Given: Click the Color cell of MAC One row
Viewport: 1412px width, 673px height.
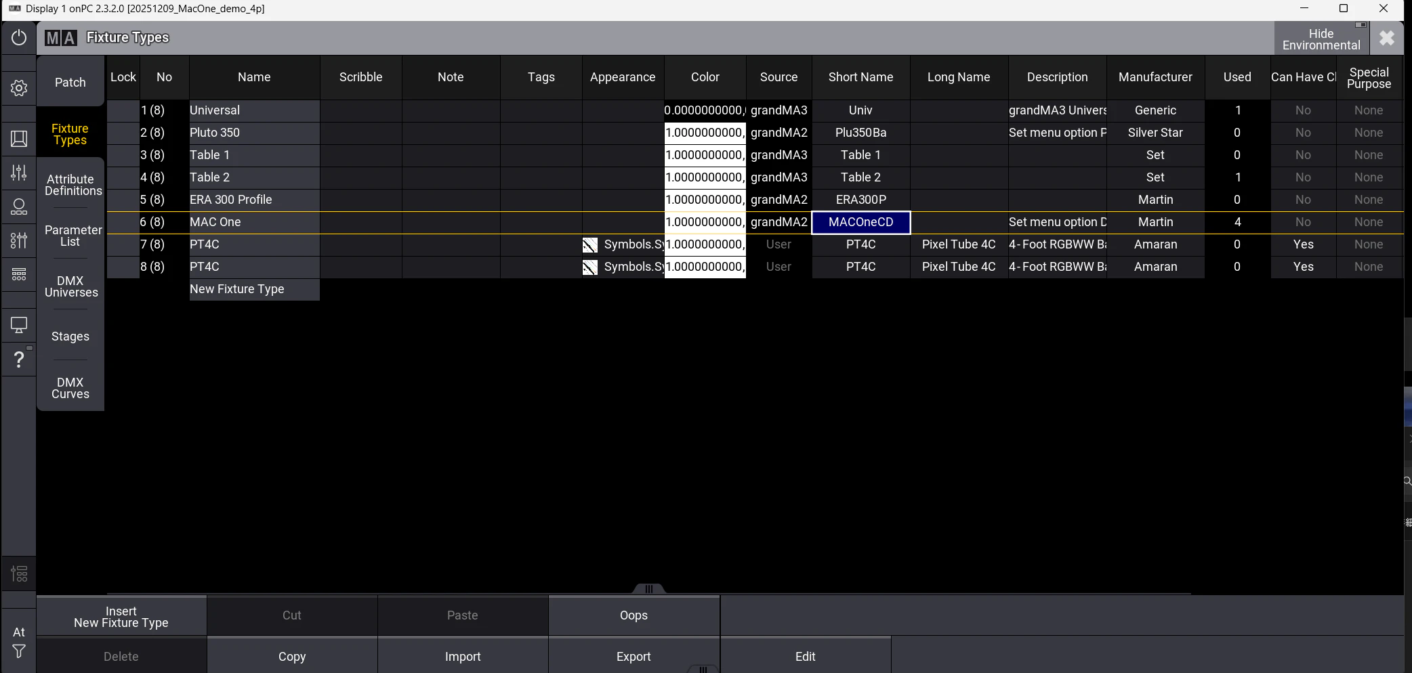Looking at the screenshot, I should click(x=705, y=222).
